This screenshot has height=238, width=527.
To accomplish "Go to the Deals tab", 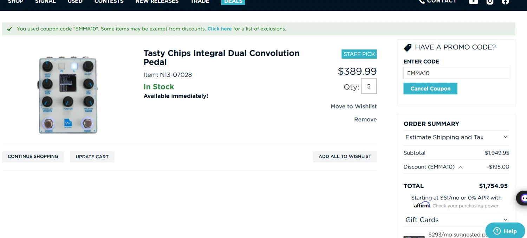I will pyautogui.click(x=233, y=2).
